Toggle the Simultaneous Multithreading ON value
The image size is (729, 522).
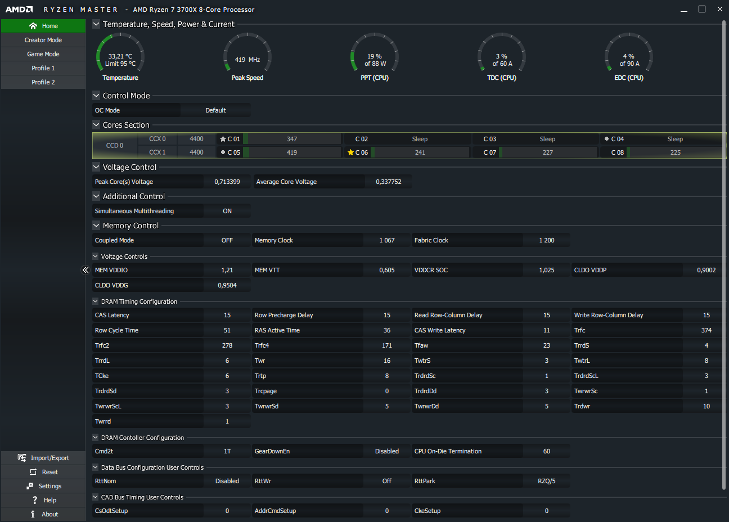pos(227,211)
